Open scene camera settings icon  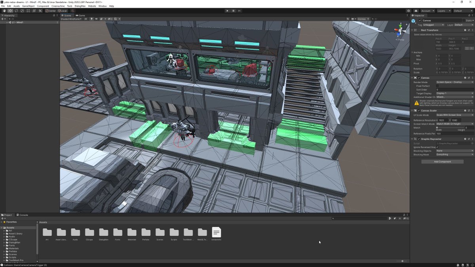coord(353,19)
